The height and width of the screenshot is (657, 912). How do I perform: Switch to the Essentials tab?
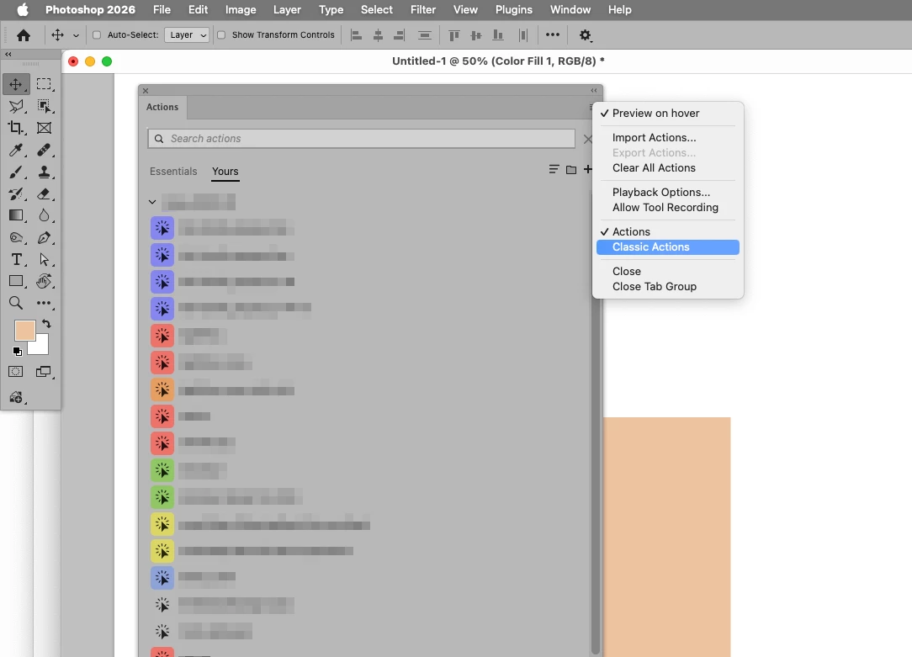pyautogui.click(x=173, y=172)
